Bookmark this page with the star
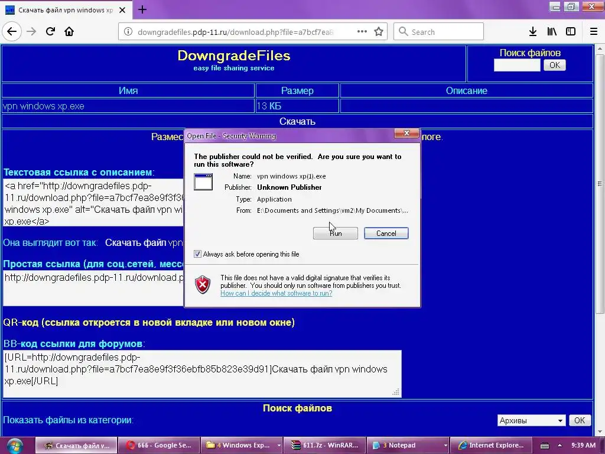 click(x=379, y=32)
